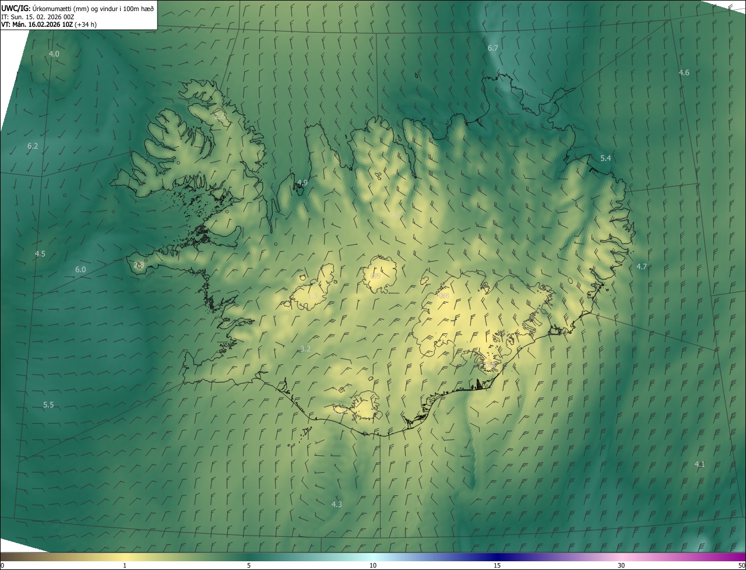The image size is (746, 570).
Task: Click the map value label 6.0
Action: pyautogui.click(x=80, y=269)
